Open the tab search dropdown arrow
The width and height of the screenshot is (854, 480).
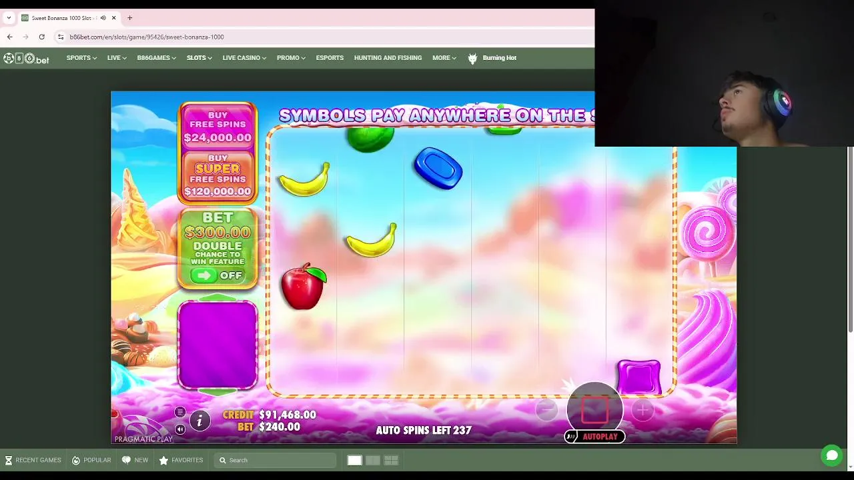coord(8,18)
